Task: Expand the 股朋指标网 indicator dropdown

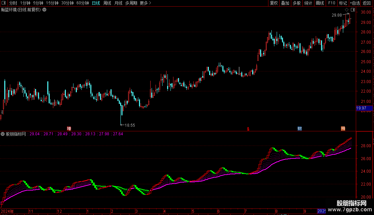Action: [x=3, y=134]
